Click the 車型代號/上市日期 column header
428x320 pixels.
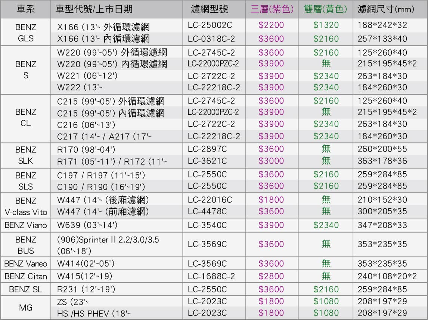point(94,9)
